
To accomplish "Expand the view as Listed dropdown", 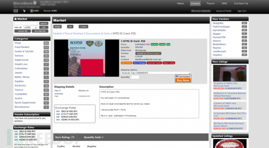I will tap(30, 27).
